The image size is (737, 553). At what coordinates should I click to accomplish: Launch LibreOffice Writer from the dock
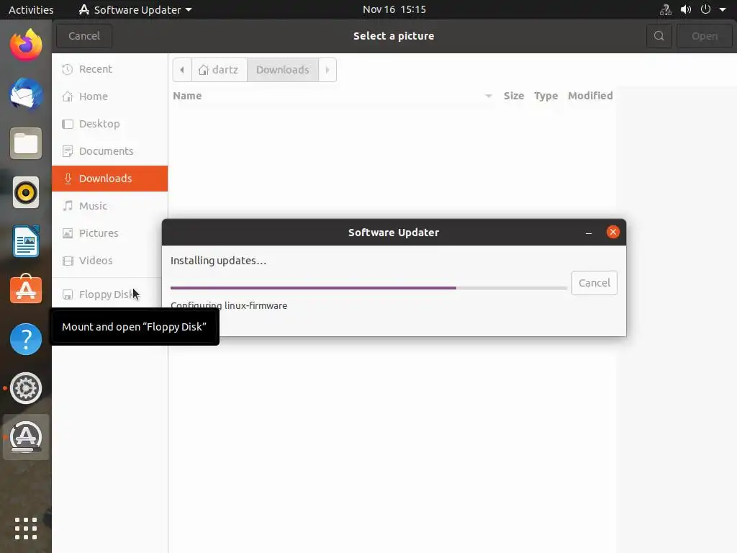26,241
